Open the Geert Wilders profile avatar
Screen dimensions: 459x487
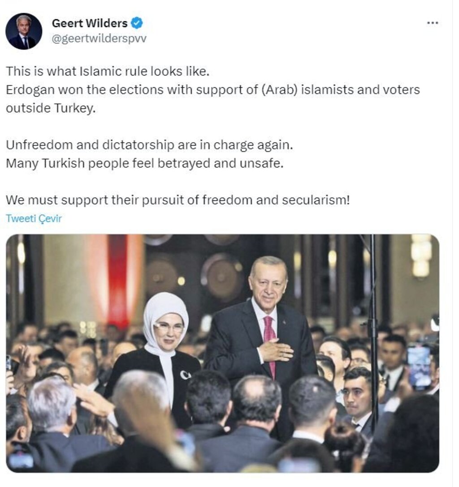pos(24,31)
